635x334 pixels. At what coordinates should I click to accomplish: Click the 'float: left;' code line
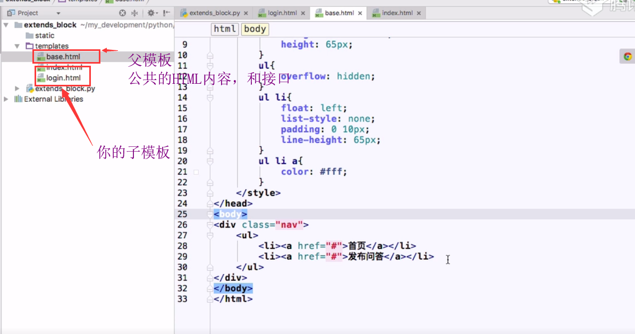pos(314,108)
